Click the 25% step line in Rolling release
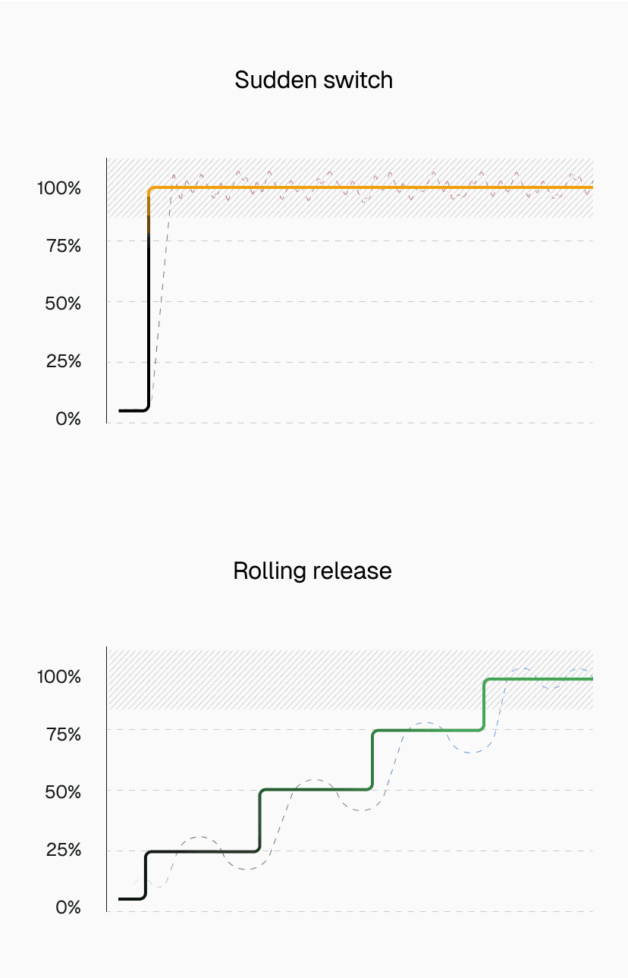 tap(201, 851)
